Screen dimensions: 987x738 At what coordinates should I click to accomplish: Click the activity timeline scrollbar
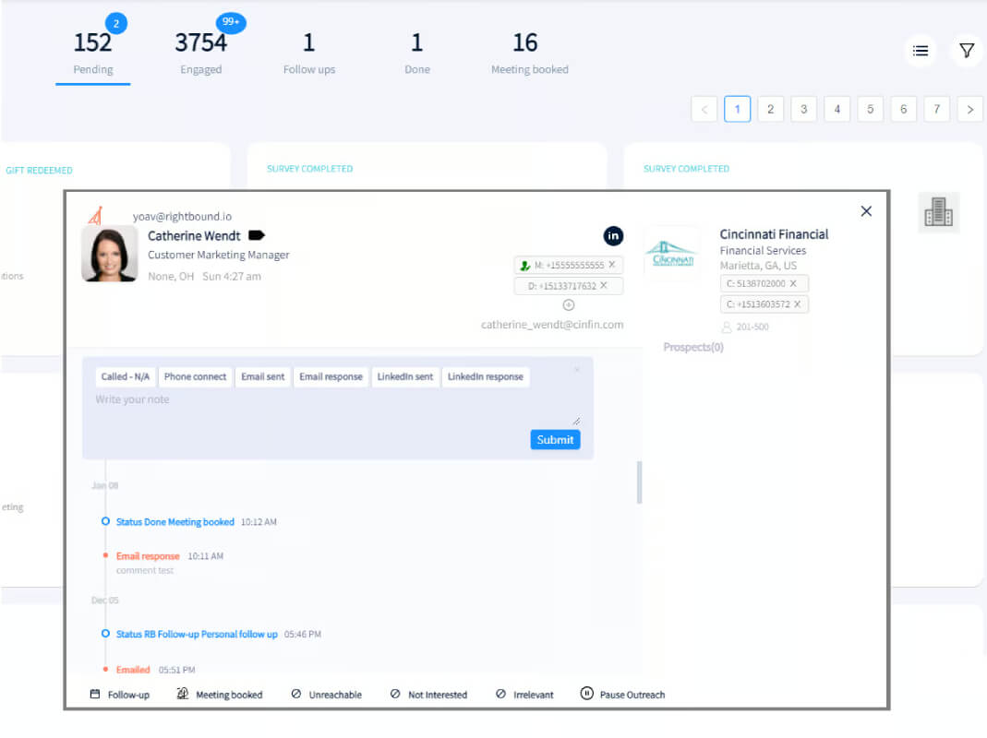click(x=639, y=482)
